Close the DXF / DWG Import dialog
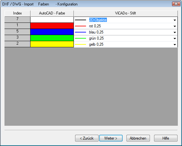The height and width of the screenshot is (146, 182). (x=176, y=4)
